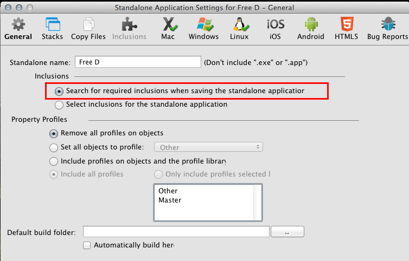This screenshot has height=261, width=409.
Task: Enable the 'Automatically build here' checkbox
Action: [87, 245]
